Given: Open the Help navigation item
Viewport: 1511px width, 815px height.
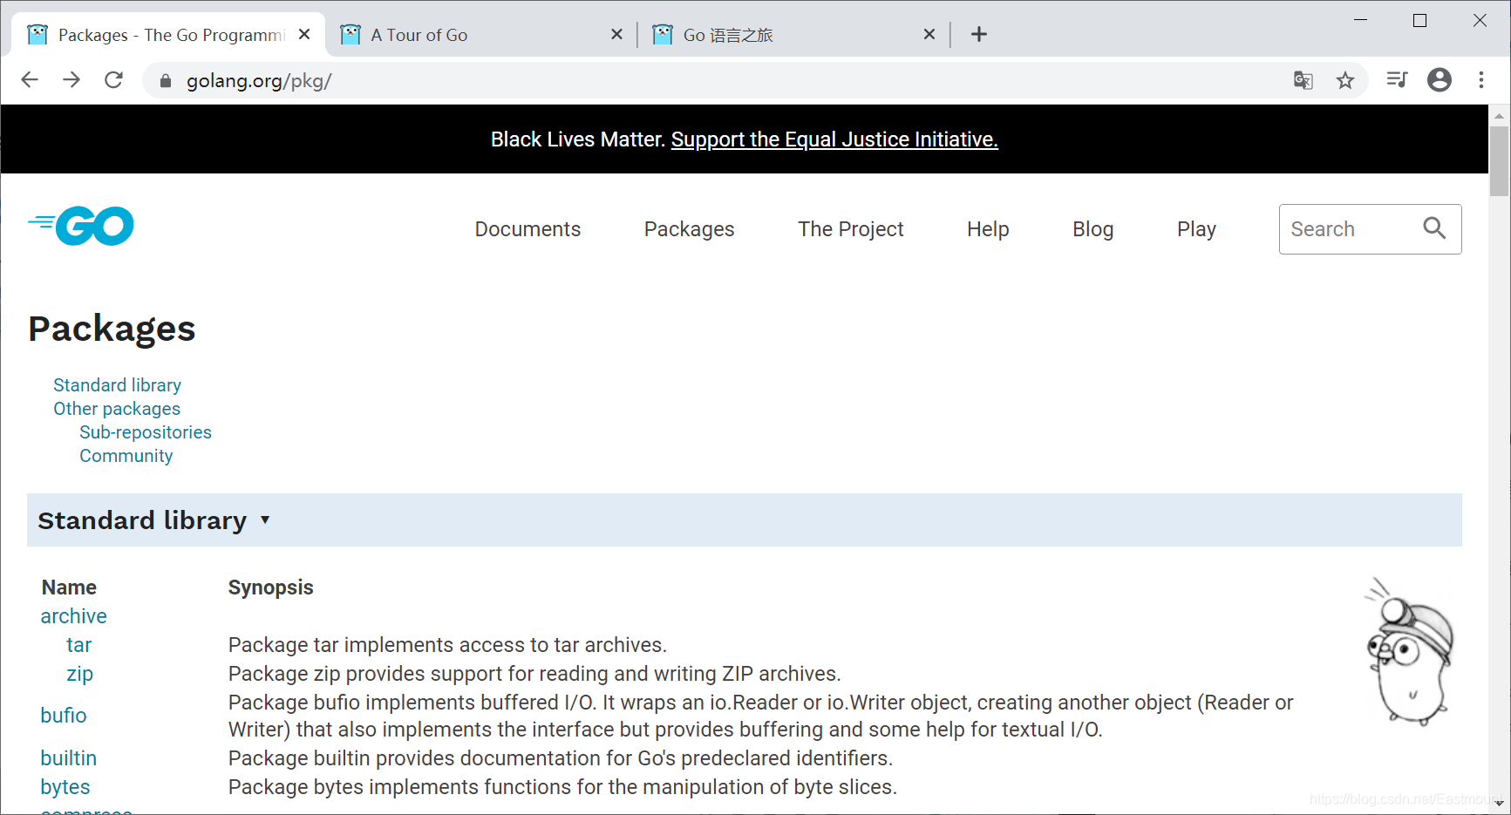Looking at the screenshot, I should (x=988, y=229).
